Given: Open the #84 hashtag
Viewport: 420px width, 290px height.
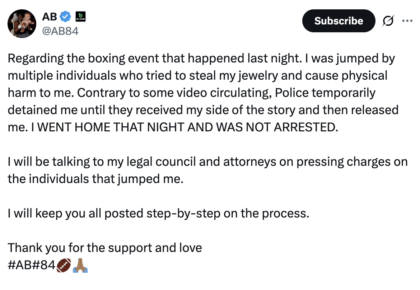Looking at the screenshot, I should point(44,265).
